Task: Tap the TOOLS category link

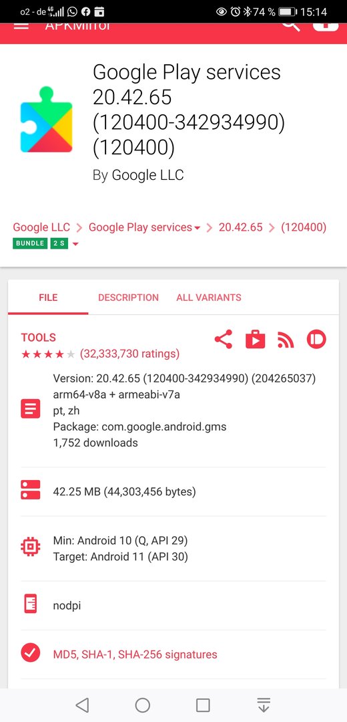Action: [38, 338]
